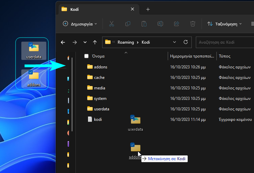Viewport: 254px width, 173px height.
Task: Click the Έγγραφο κειμένου type cell
Action: pyautogui.click(x=235, y=120)
